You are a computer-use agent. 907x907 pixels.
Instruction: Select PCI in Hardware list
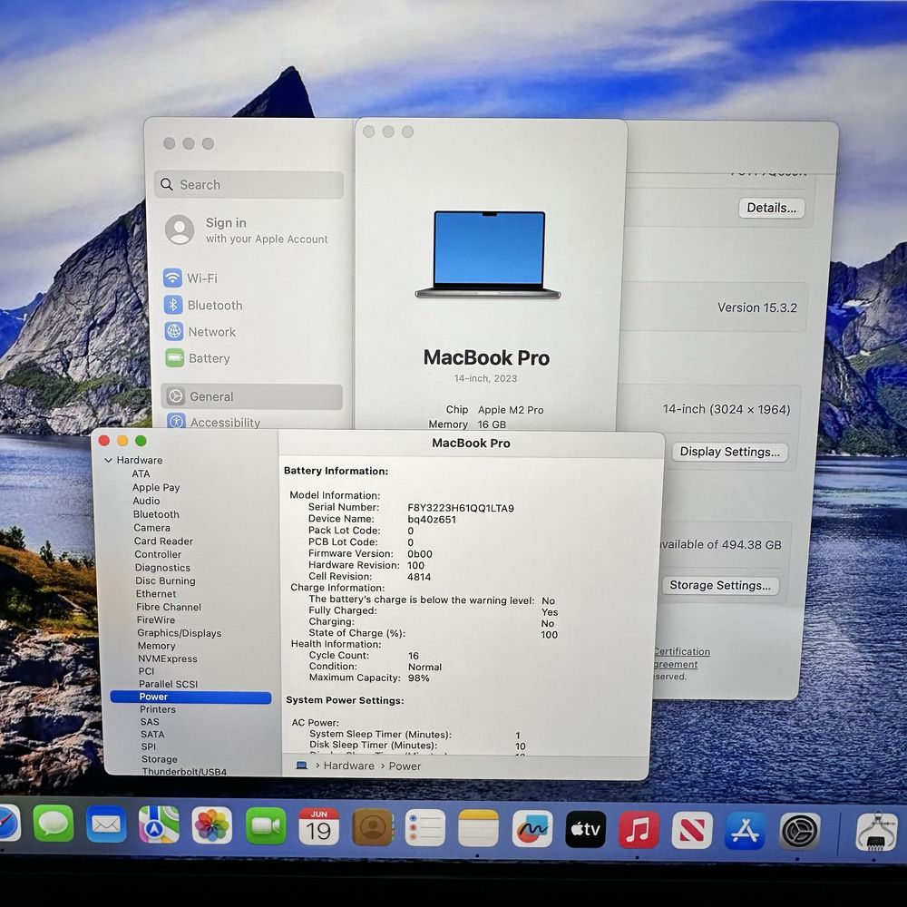pyautogui.click(x=146, y=671)
